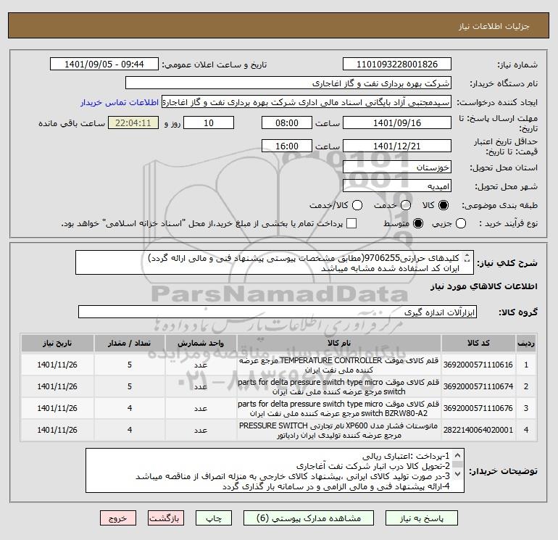
Task: Toggle Islamic treasury payment checkbox
Action: click(351, 223)
